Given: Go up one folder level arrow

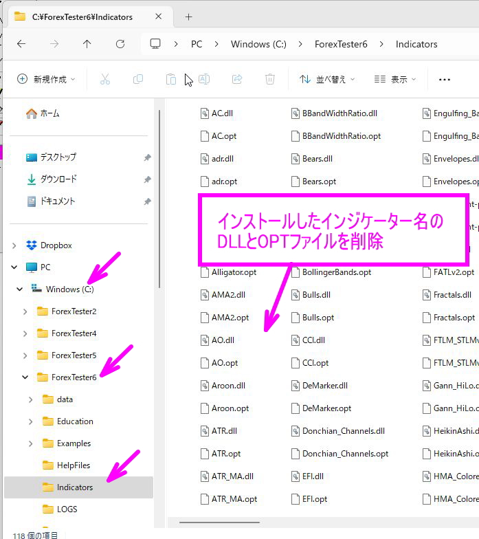Looking at the screenshot, I should [x=87, y=44].
